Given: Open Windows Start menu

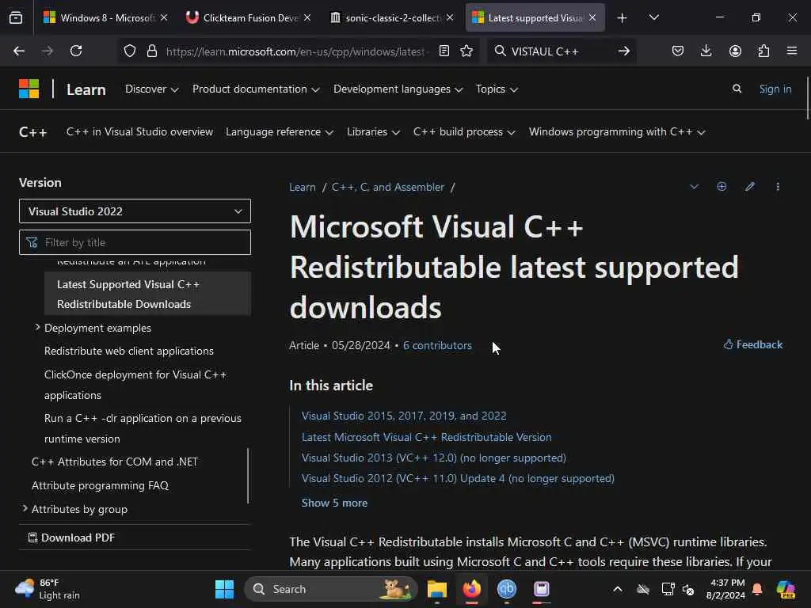Looking at the screenshot, I should tap(224, 589).
